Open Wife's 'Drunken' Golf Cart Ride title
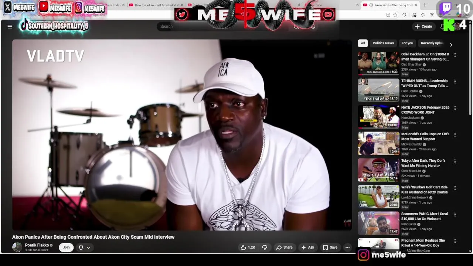This screenshot has height=266, width=473. click(425, 190)
